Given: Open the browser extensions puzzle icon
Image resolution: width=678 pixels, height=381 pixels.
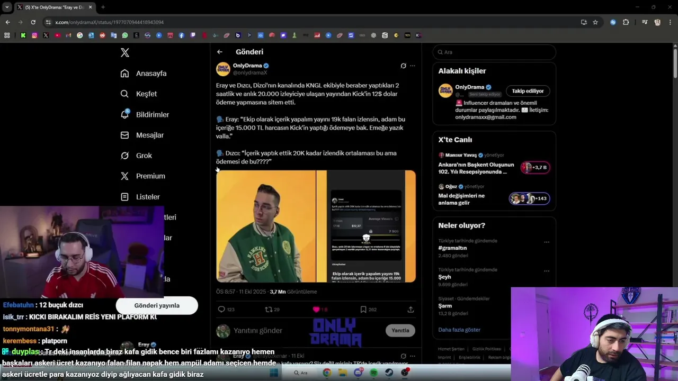Looking at the screenshot, I should coord(626,22).
